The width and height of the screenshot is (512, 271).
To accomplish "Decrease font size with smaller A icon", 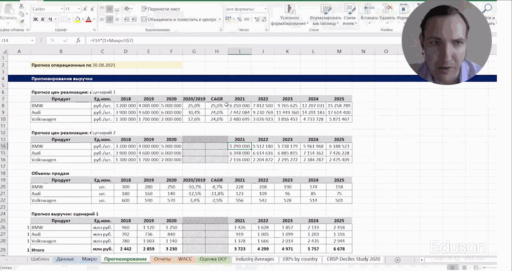I will tap(92, 9).
